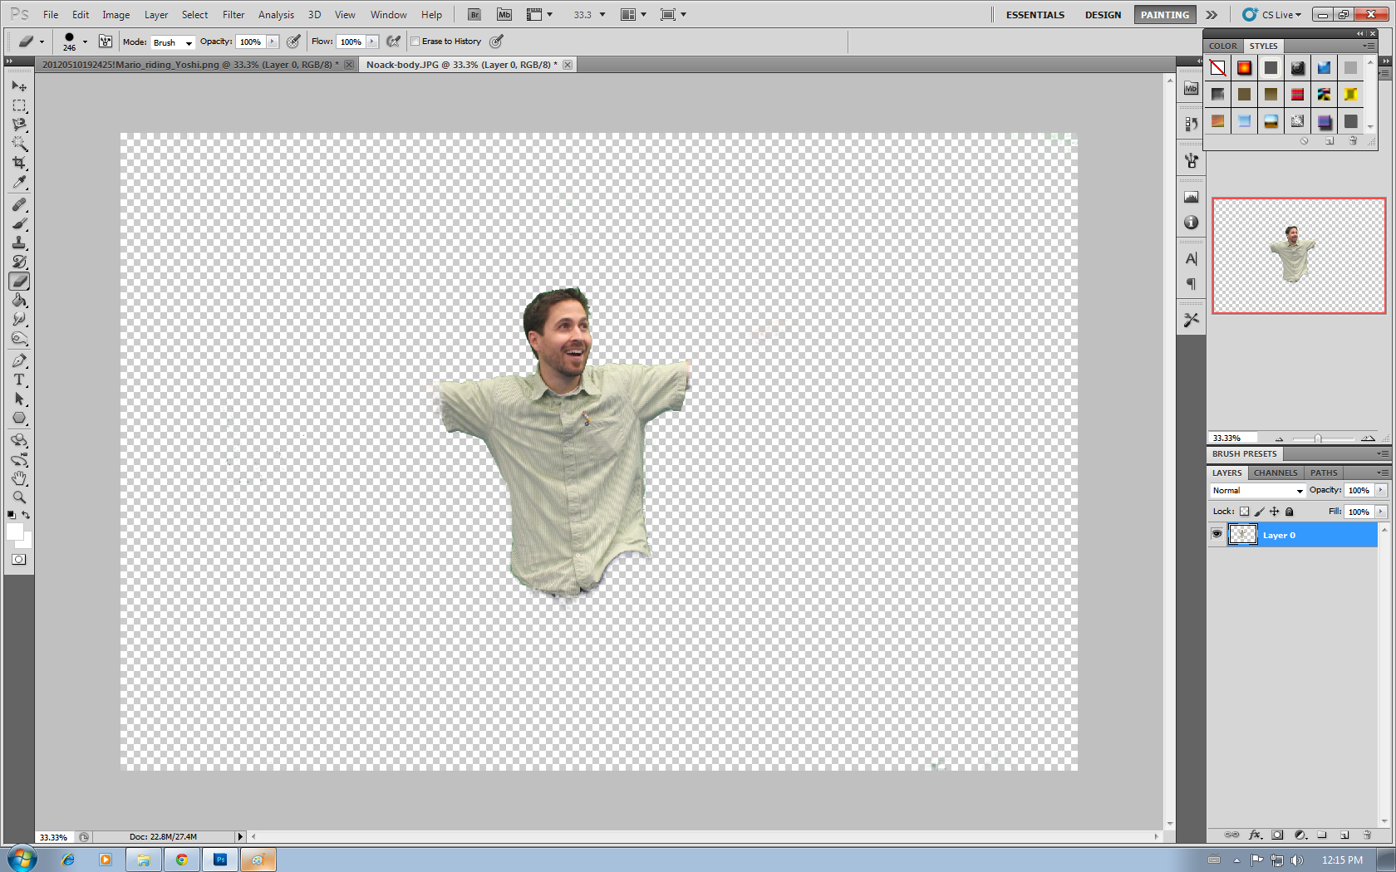Select the Pen tool
This screenshot has height=872, width=1396.
tap(19, 361)
